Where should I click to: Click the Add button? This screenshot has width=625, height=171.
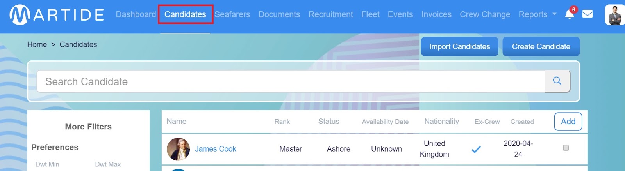pos(568,122)
